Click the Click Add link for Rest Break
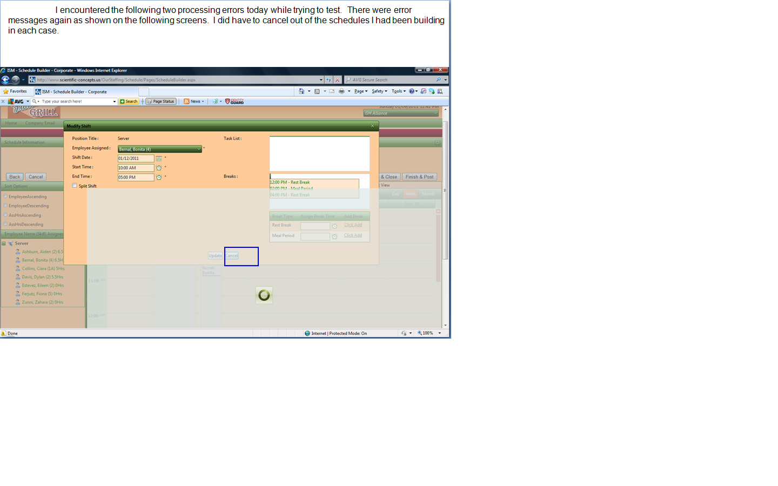 [x=353, y=225]
